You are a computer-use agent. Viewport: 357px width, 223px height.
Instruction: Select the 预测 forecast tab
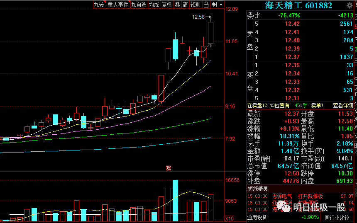coord(196,5)
